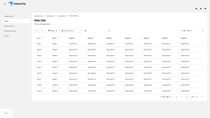Screen dimensions: 210x118
Task: Sort table by Fact column
Action: click(42, 38)
